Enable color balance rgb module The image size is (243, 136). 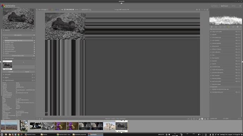[211, 38]
